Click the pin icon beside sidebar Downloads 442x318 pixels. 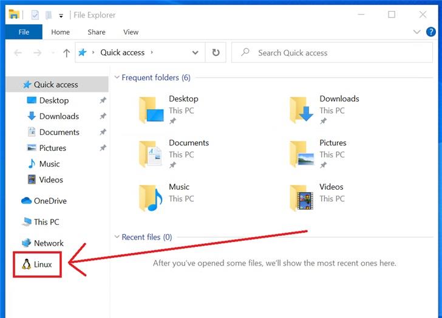103,116
